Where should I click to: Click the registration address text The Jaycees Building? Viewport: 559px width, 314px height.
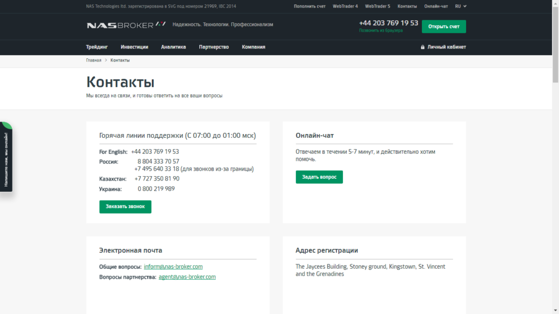click(x=371, y=270)
